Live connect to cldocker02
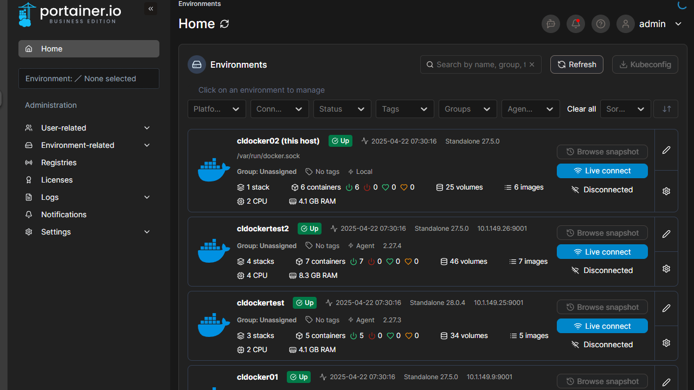Screen dimensions: 694x390 (x=602, y=171)
